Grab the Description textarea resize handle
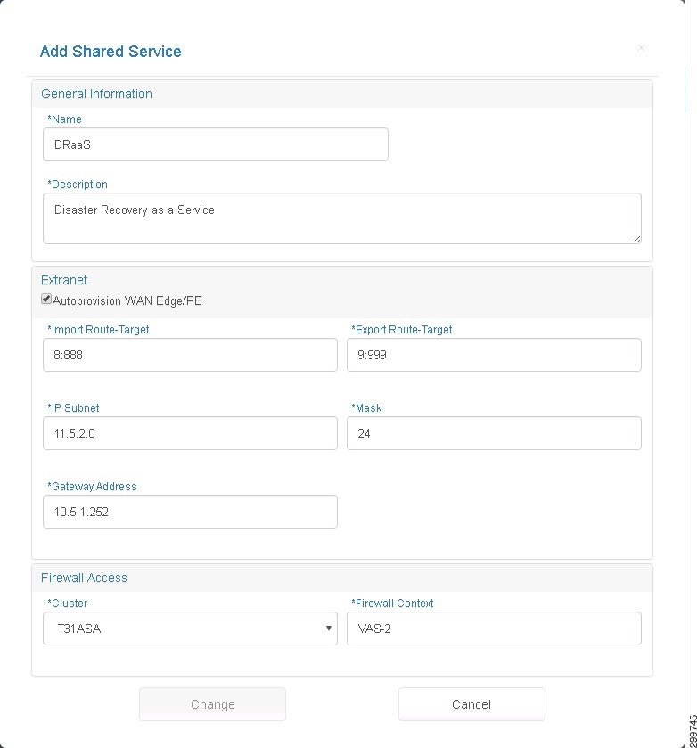This screenshot has width=697, height=748. click(637, 240)
